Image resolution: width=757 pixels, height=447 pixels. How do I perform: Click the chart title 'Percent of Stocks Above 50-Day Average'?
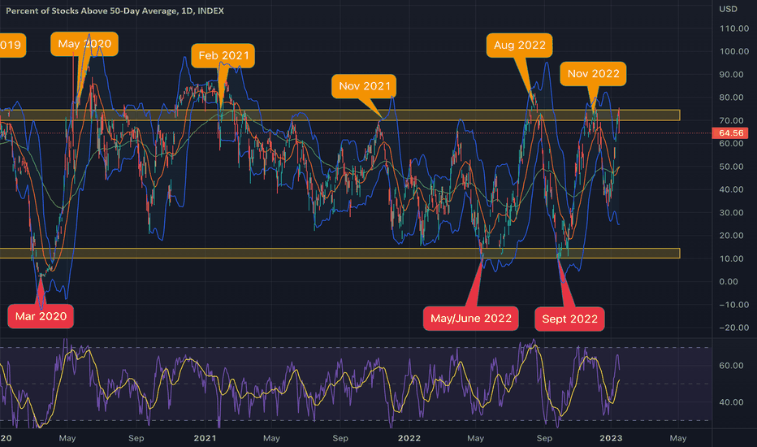(91, 11)
